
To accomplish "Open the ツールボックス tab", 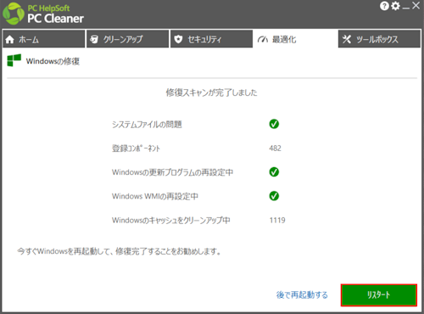I will (379, 39).
